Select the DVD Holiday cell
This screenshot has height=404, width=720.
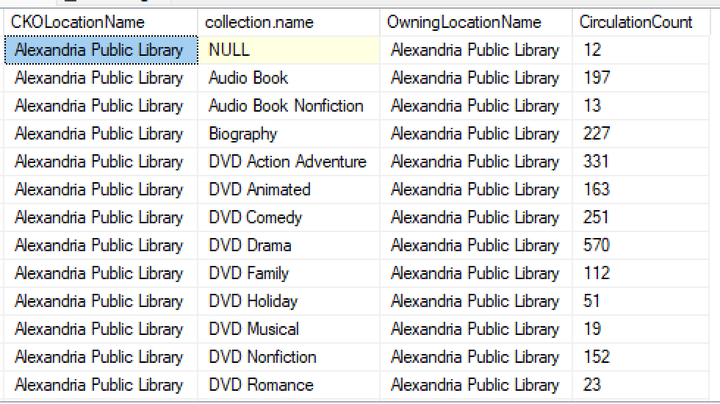tap(289, 302)
